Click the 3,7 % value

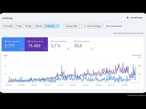(56, 46)
